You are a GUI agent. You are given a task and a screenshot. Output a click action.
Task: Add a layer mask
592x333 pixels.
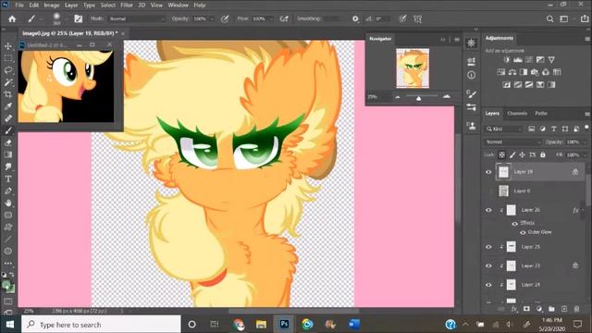tap(526, 309)
